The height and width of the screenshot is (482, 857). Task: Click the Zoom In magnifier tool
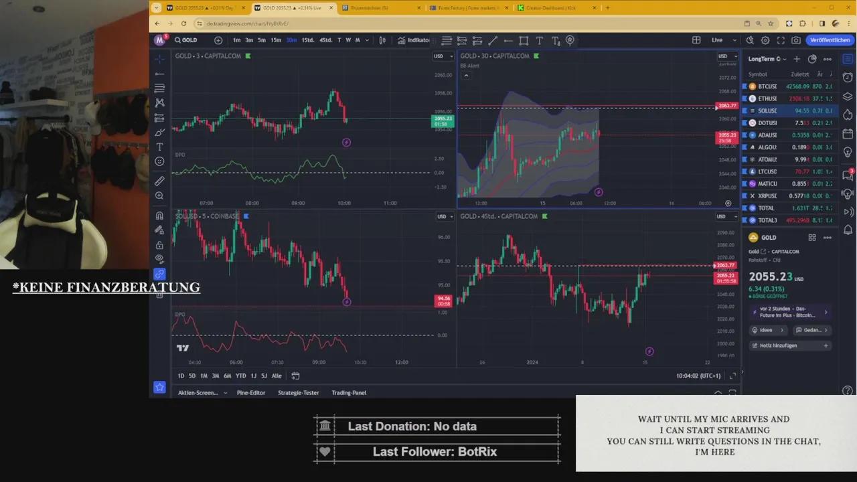click(159, 196)
